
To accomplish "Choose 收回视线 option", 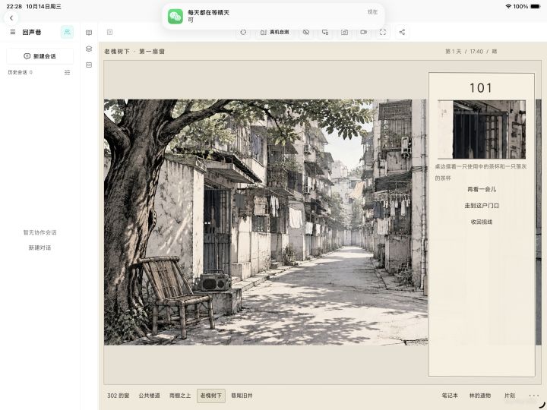I will (482, 222).
